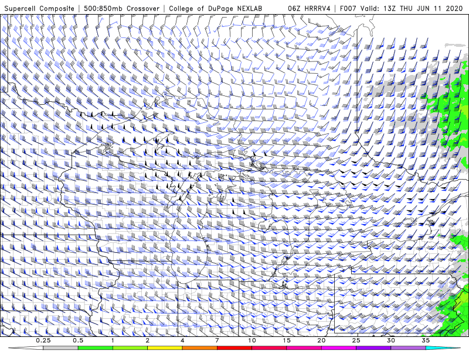Pick the gray segment of the color bar

[61, 348]
